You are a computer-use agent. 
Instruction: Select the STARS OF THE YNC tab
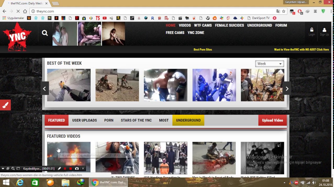[x=136, y=120]
